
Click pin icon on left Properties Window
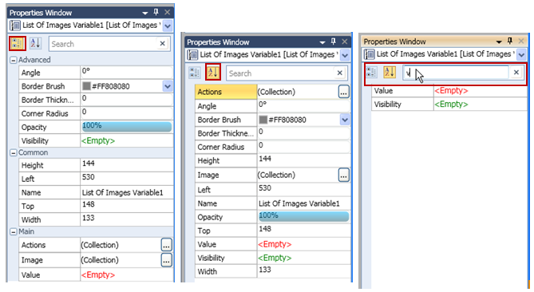click(156, 12)
